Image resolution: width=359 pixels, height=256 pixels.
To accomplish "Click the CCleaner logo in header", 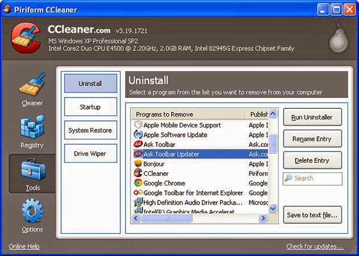I will 26,37.
